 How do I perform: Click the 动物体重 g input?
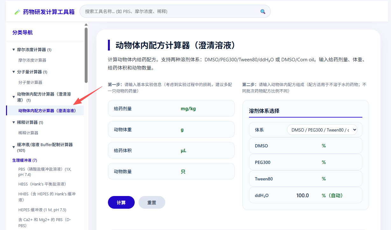point(171,130)
